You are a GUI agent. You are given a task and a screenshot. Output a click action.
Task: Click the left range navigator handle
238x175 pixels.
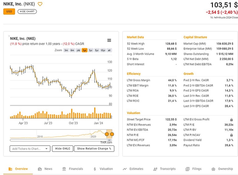107,134
